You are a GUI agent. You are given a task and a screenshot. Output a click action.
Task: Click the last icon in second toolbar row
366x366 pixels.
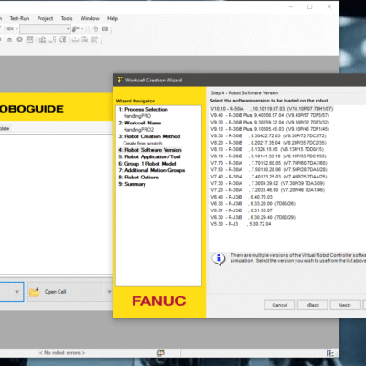(x=95, y=39)
